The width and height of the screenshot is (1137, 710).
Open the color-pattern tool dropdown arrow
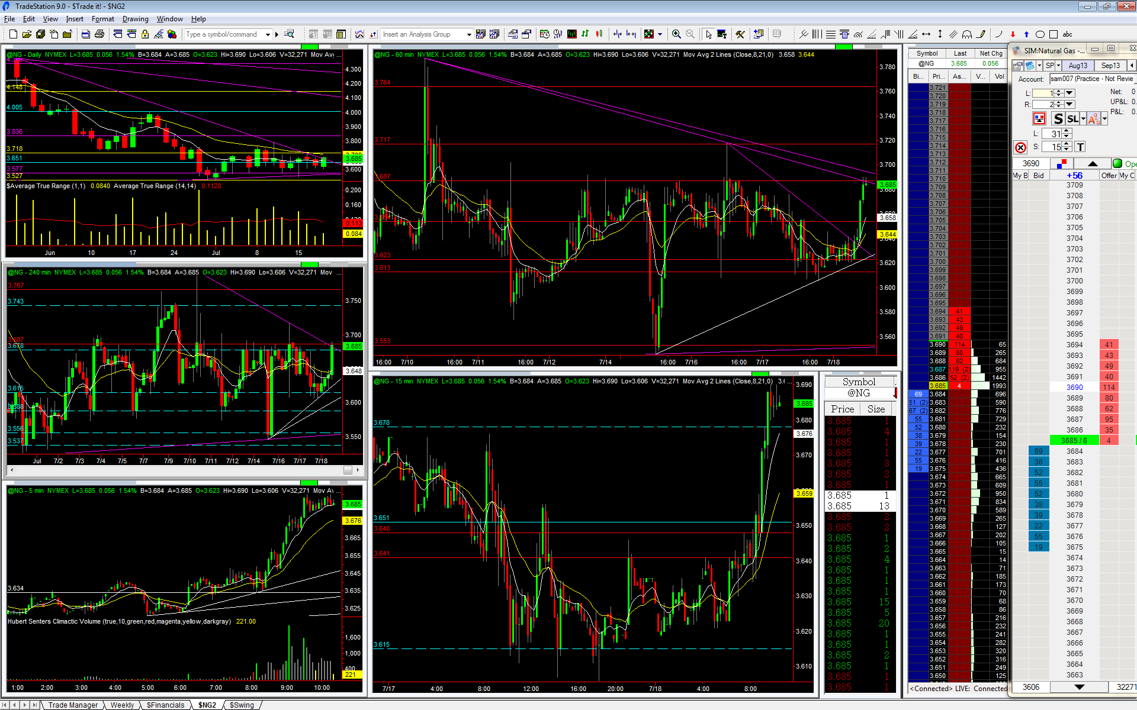click(x=660, y=34)
